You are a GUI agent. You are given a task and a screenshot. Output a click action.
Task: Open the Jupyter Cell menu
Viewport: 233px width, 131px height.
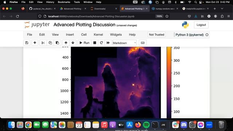pos(84,35)
